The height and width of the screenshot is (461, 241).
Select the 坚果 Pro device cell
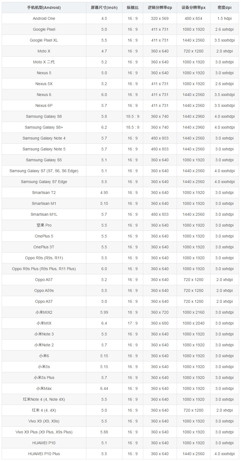pos(44,225)
